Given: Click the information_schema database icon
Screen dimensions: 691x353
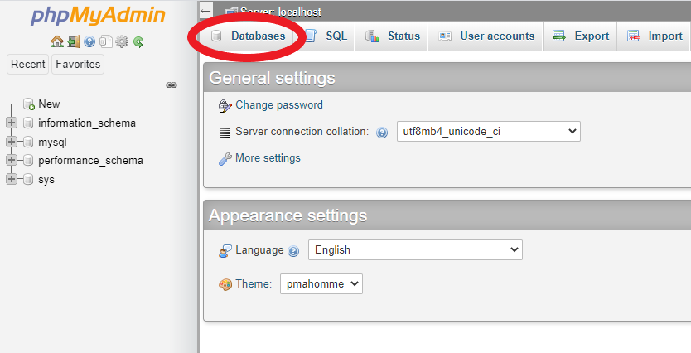Looking at the screenshot, I should pos(28,123).
